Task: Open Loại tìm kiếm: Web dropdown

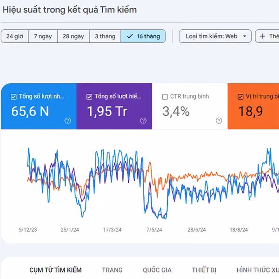Action: 215,36
